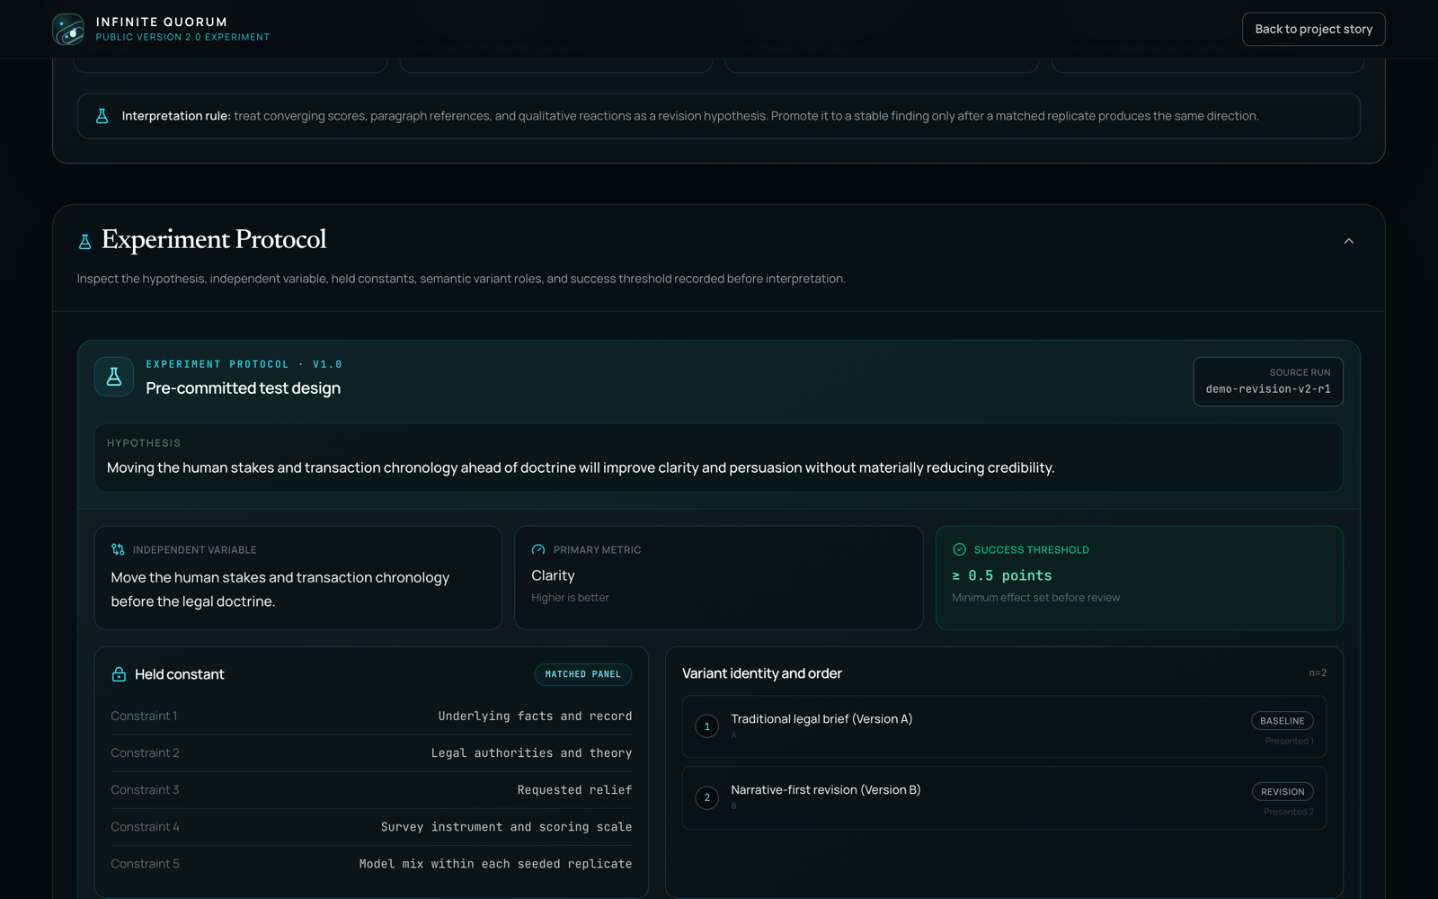
Task: Select Narrative-first revision (Version B) row
Action: pos(1004,797)
